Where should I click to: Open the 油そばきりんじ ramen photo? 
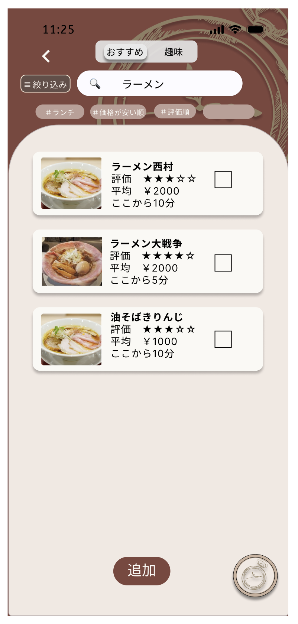pyautogui.click(x=71, y=339)
